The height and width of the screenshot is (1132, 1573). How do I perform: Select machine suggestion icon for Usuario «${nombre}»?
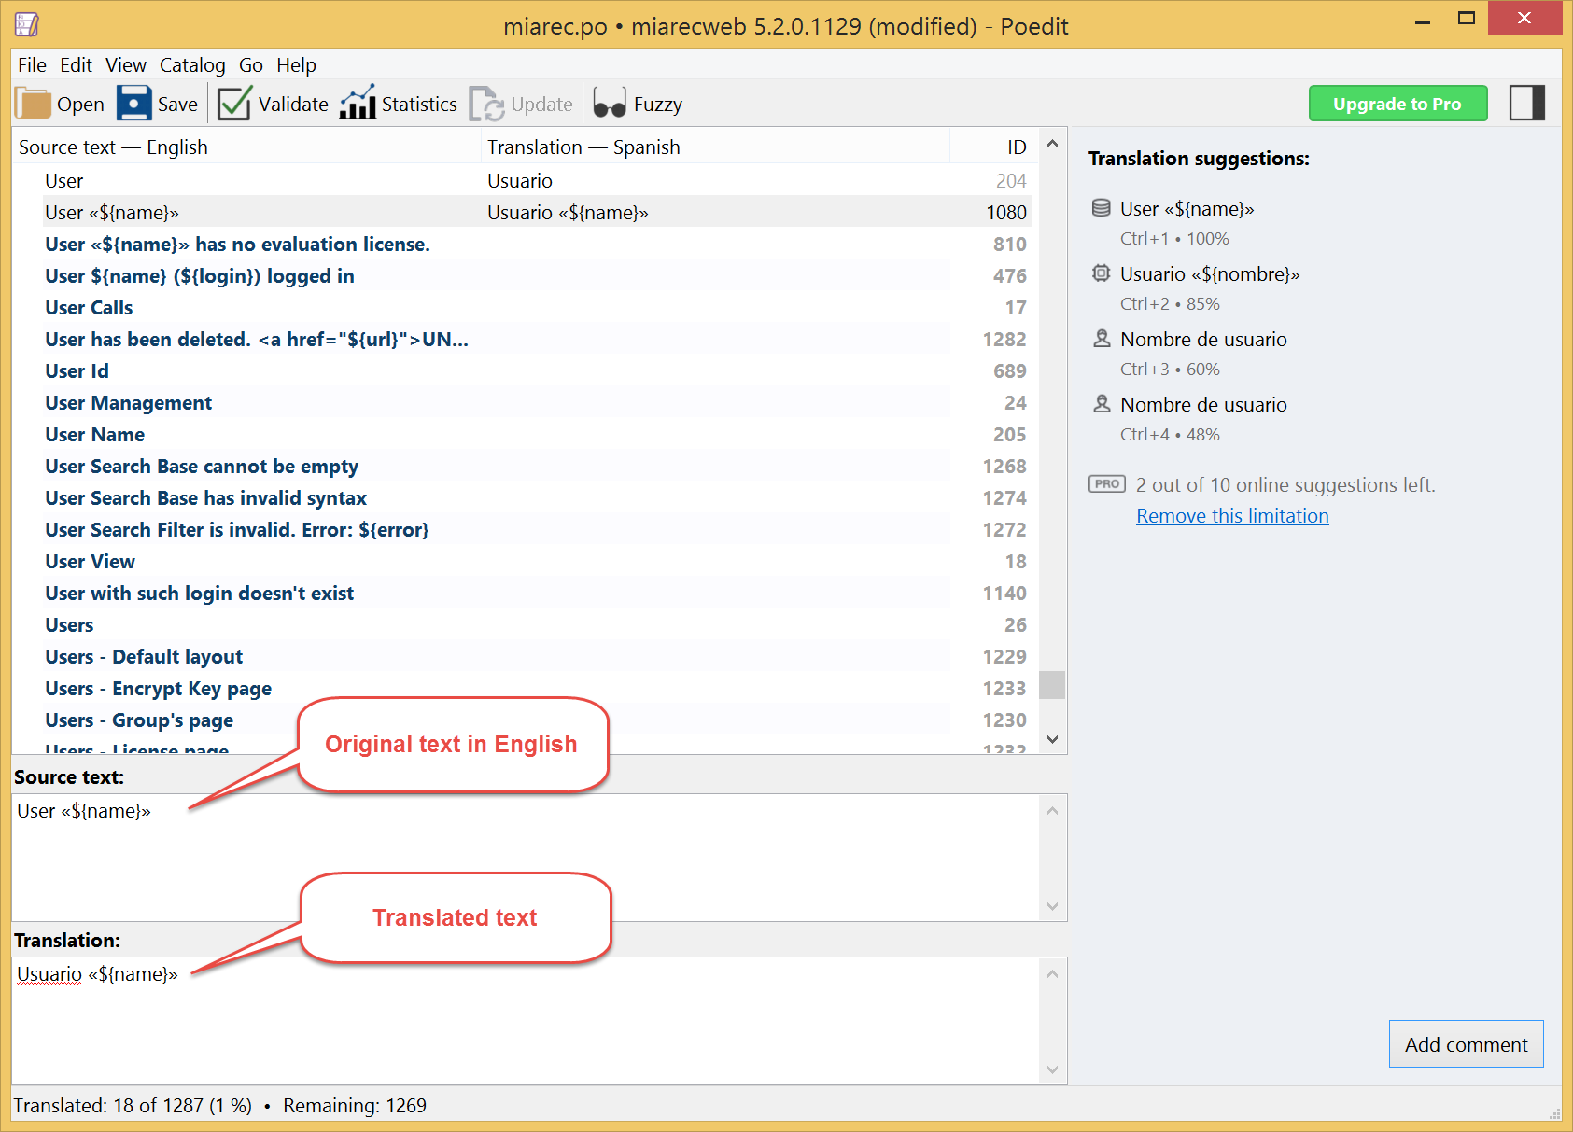tap(1102, 273)
